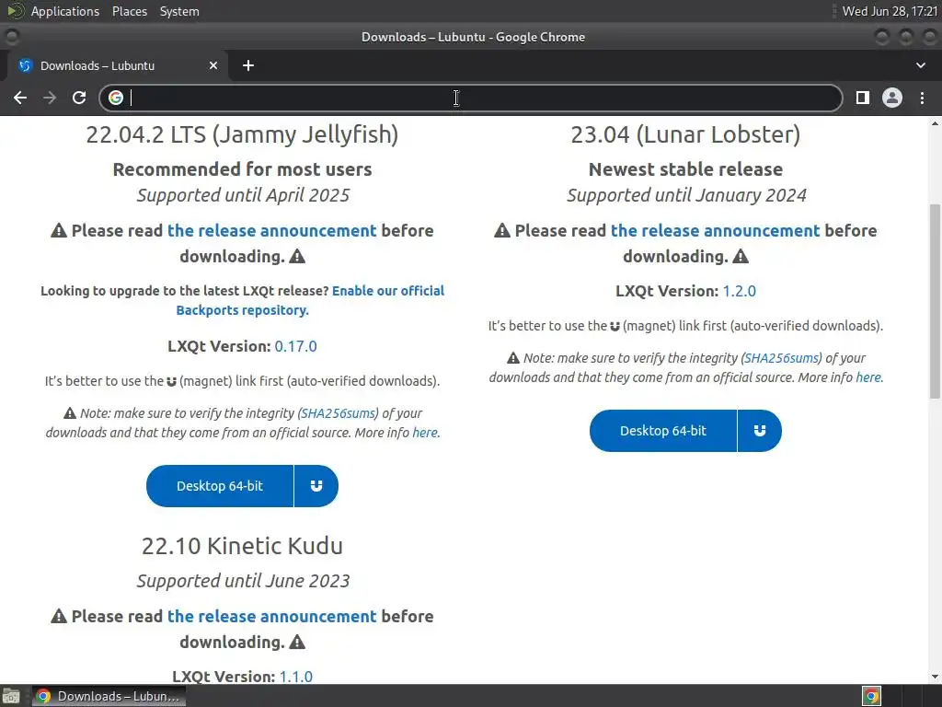Click the 23.04 (Lunar Lobster) heading
The width and height of the screenshot is (942, 707).
pos(685,134)
